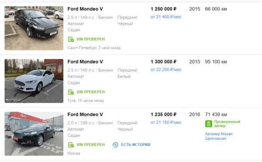The width and height of the screenshot is (262, 162).
Task: Open the Ford Mondeo V title priced 1 250 000 ₽
Action: click(x=85, y=9)
